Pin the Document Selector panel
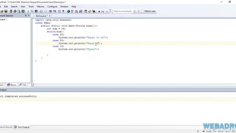This screenshot has width=236, height=133. click(x=25, y=16)
